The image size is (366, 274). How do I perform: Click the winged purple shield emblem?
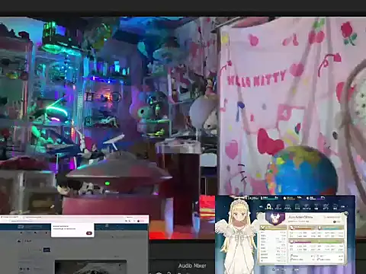point(274,218)
